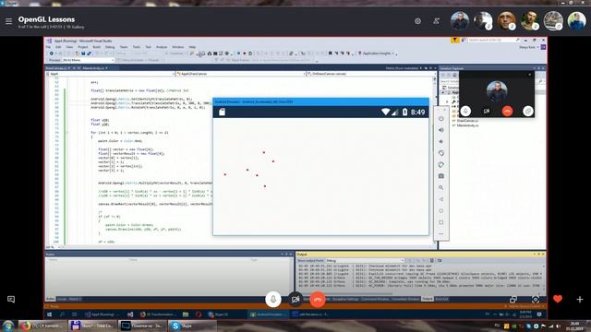Open the Total Commander taskbar button

[x=92, y=326]
